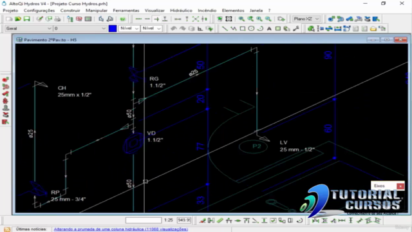Click the empty command input field
Viewport: 412px width, 232px height.
tap(144, 220)
